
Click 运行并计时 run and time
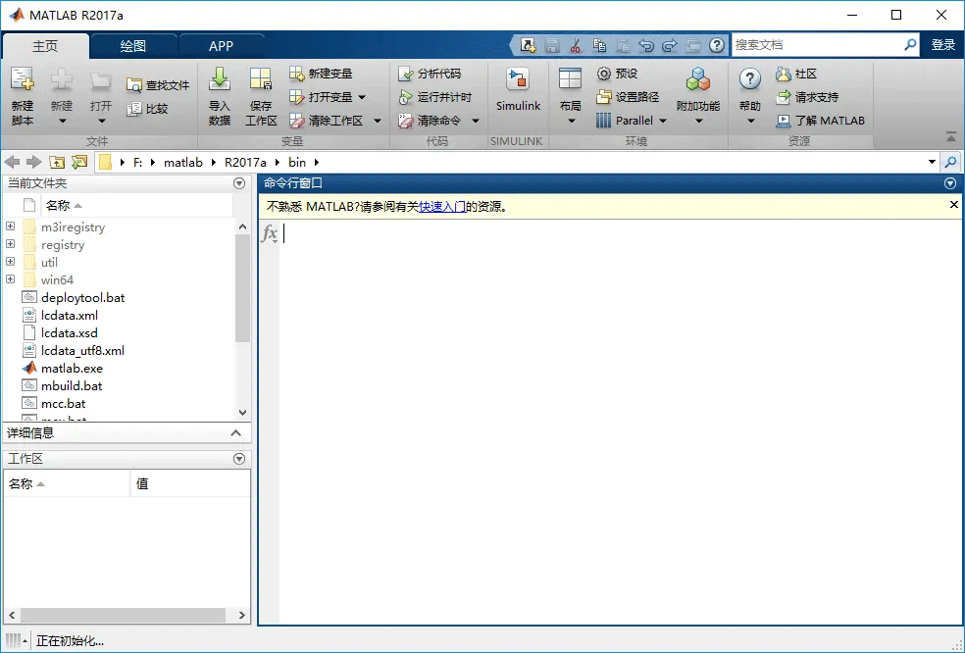[434, 97]
